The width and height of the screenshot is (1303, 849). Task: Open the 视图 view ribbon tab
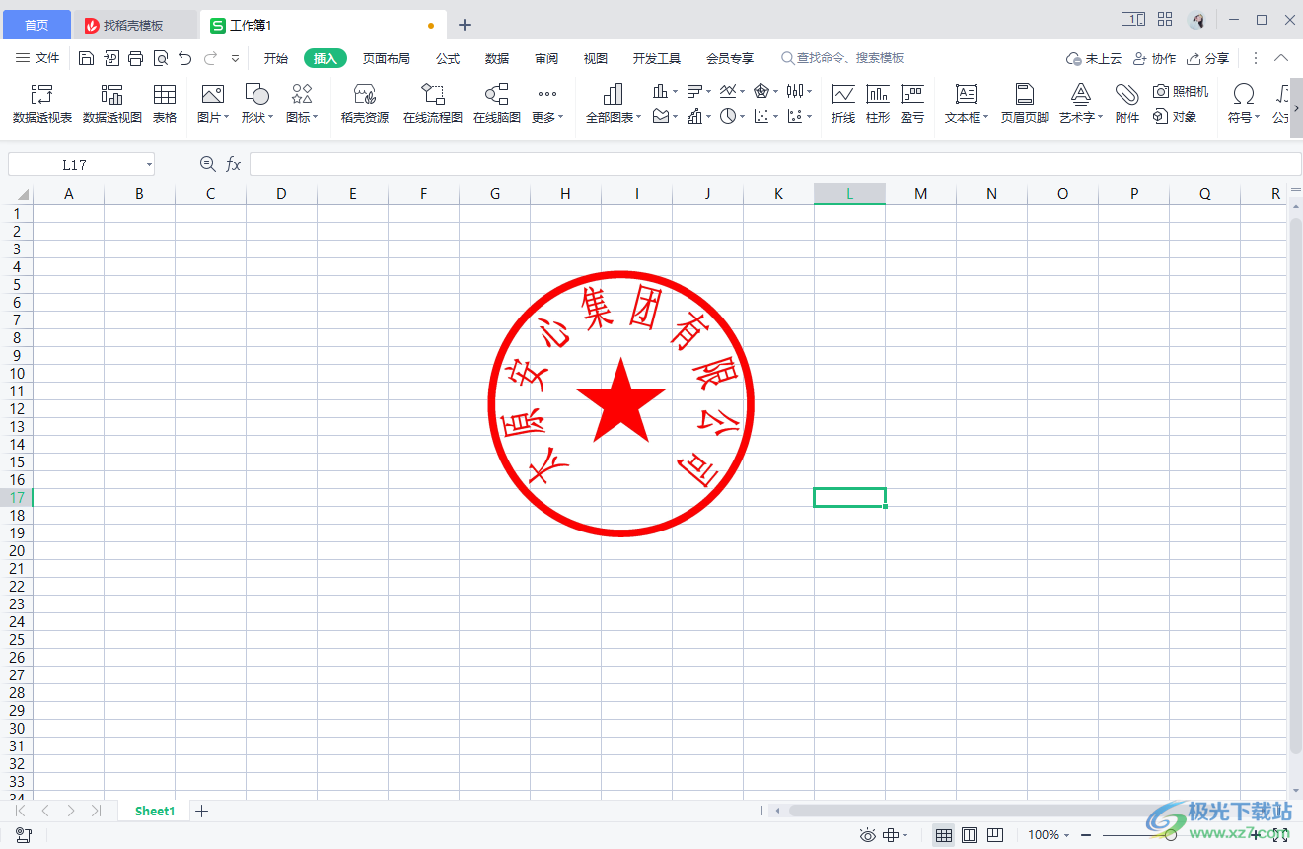(x=596, y=58)
